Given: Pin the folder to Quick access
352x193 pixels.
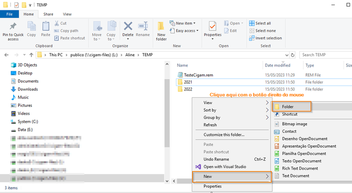Looking at the screenshot, I should pos(13,31).
